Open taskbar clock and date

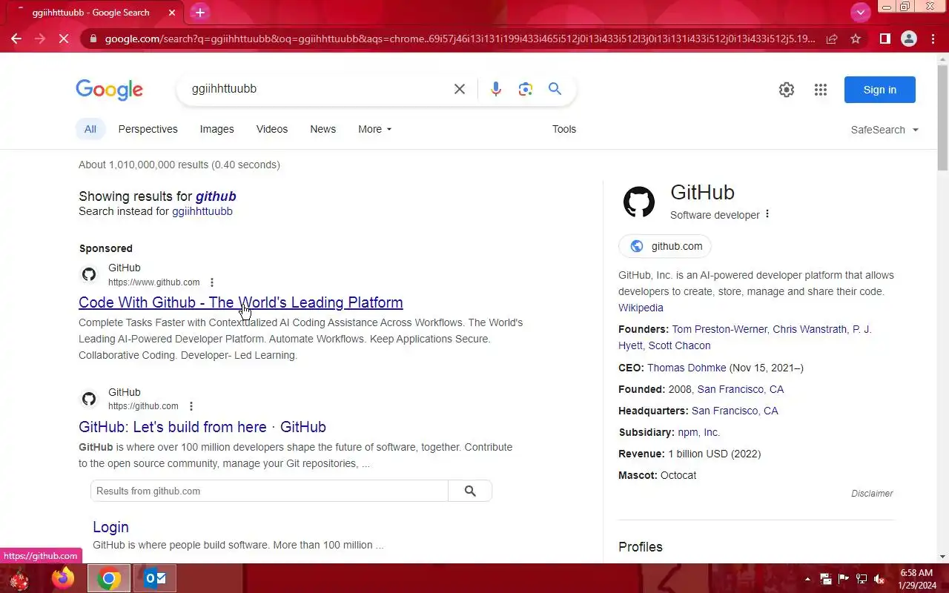pyautogui.click(x=916, y=579)
